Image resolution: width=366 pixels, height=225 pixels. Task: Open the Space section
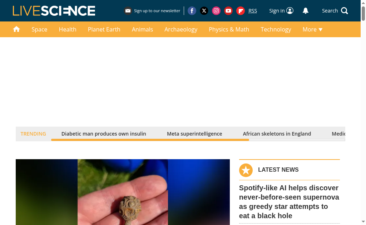[39, 29]
